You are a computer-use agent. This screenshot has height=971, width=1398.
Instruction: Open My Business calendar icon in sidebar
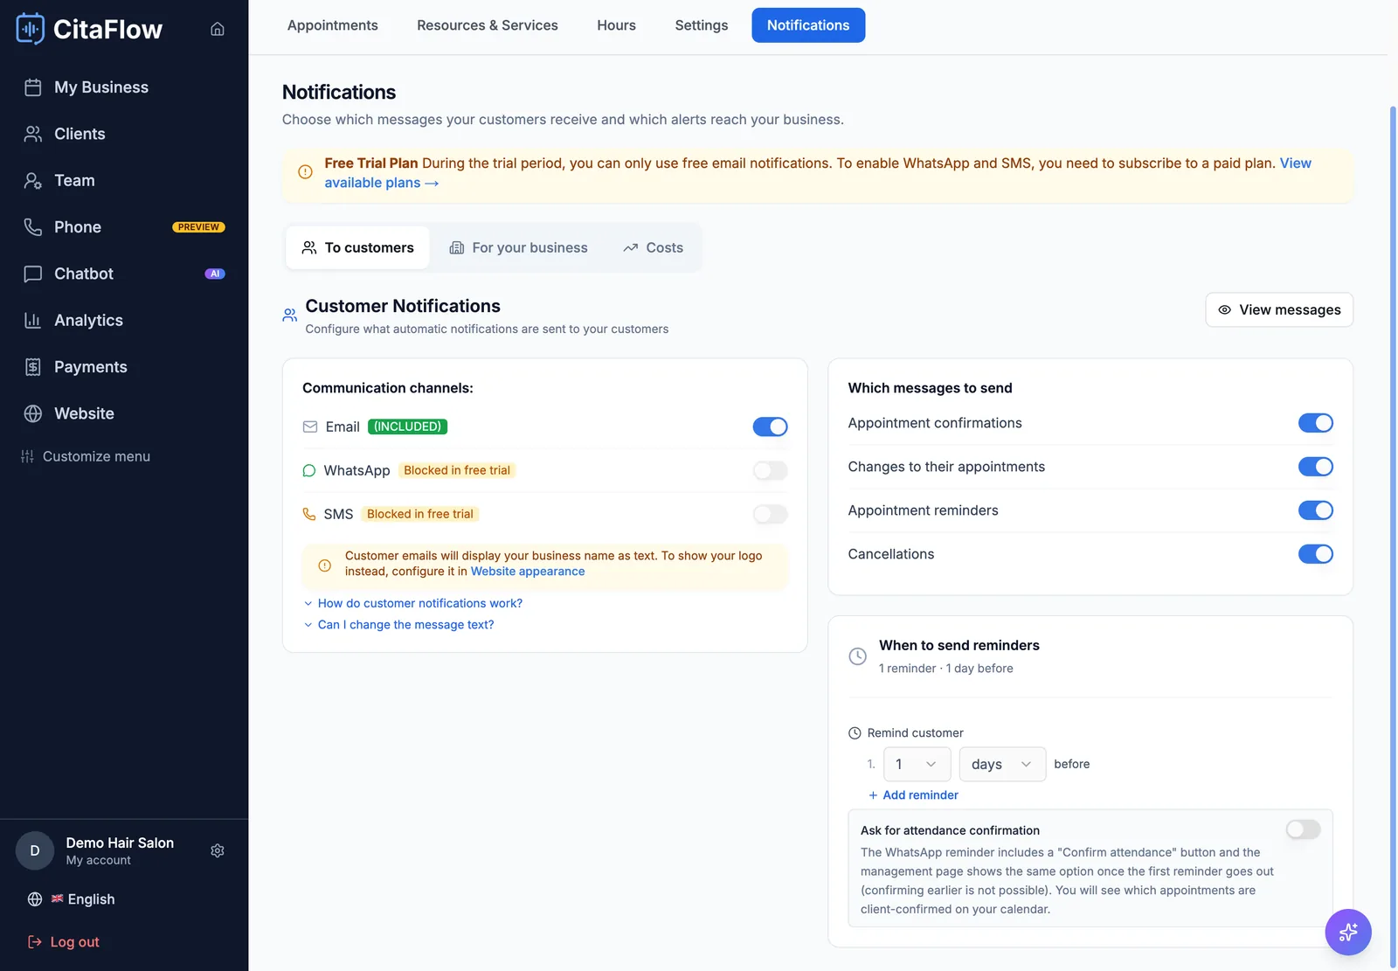coord(33,87)
